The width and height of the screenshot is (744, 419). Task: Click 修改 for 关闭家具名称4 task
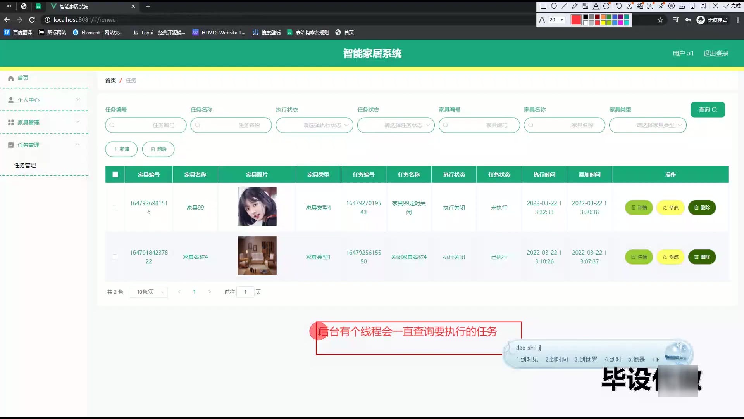670,257
